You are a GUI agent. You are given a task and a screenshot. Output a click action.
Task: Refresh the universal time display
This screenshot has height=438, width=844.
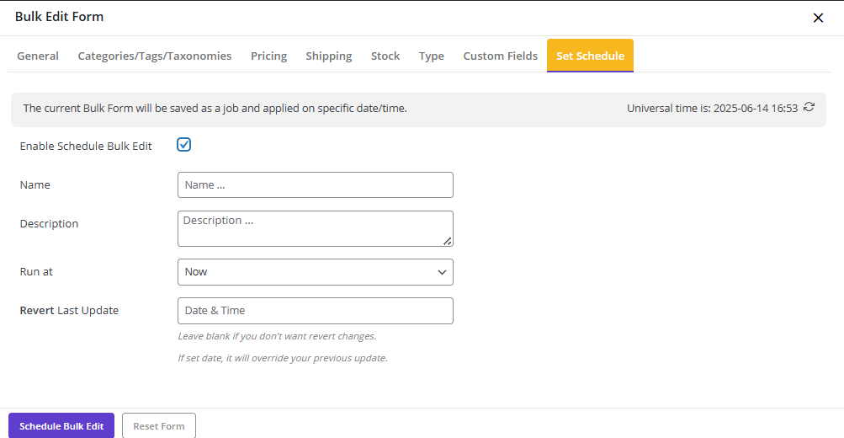click(x=809, y=107)
